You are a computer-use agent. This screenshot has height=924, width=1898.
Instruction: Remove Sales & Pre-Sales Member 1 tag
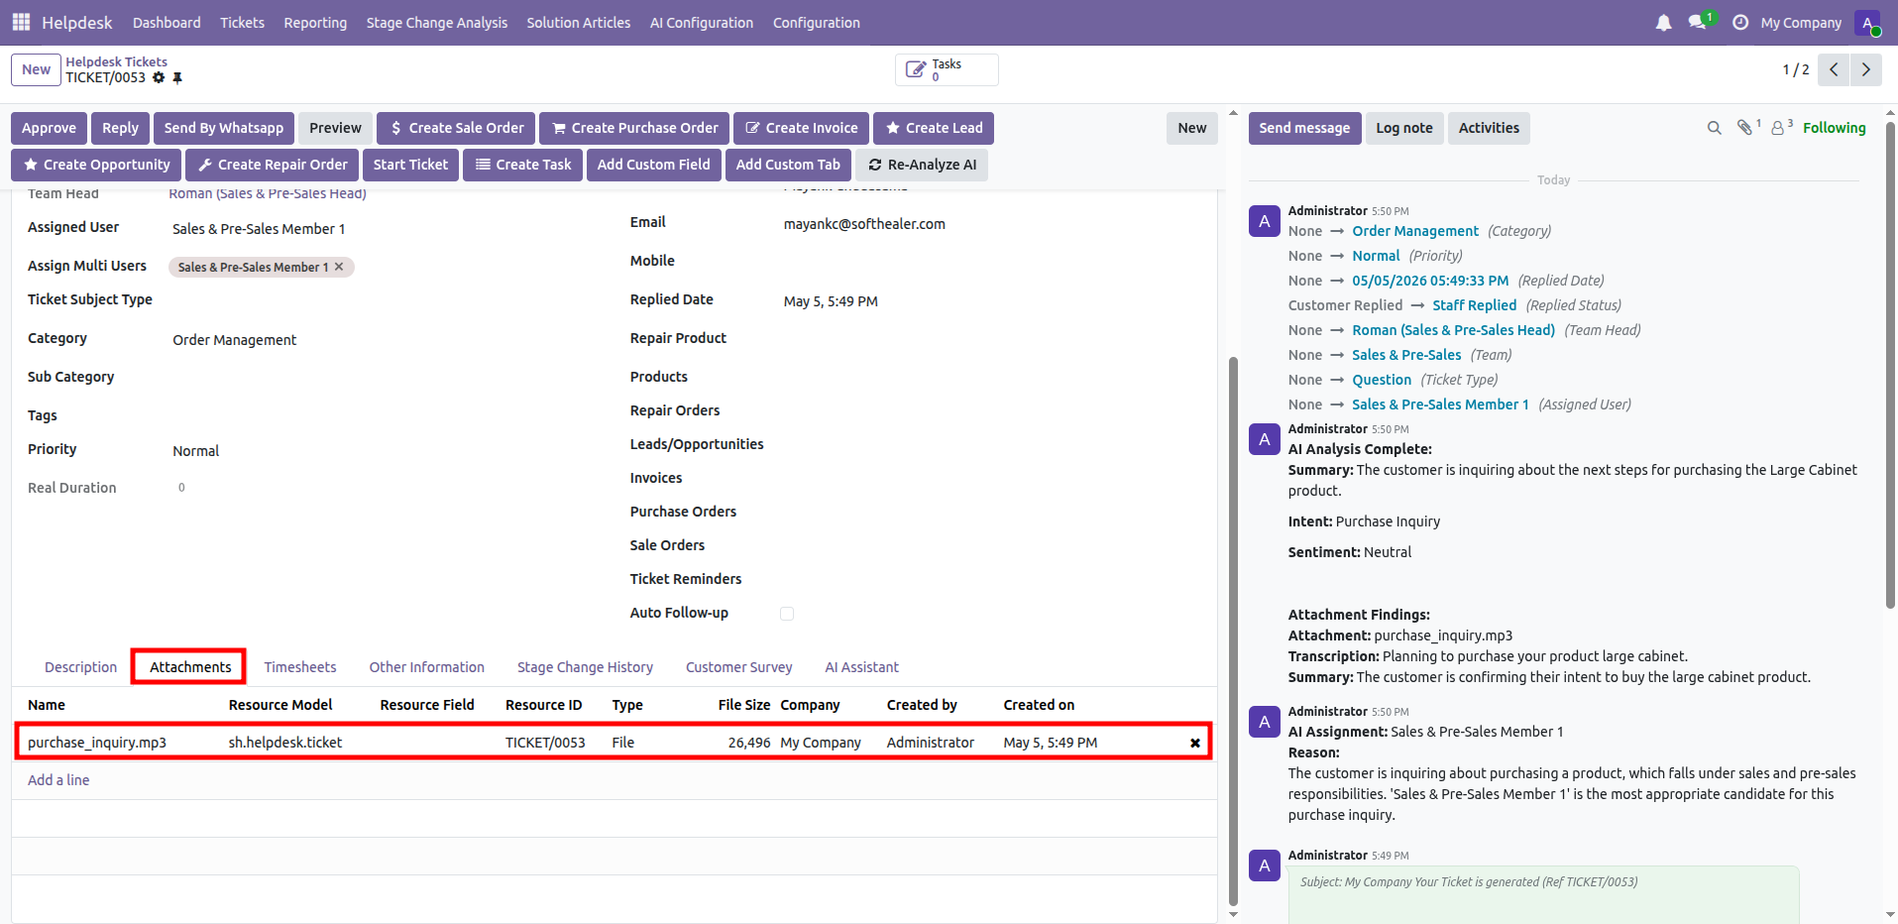tap(339, 267)
